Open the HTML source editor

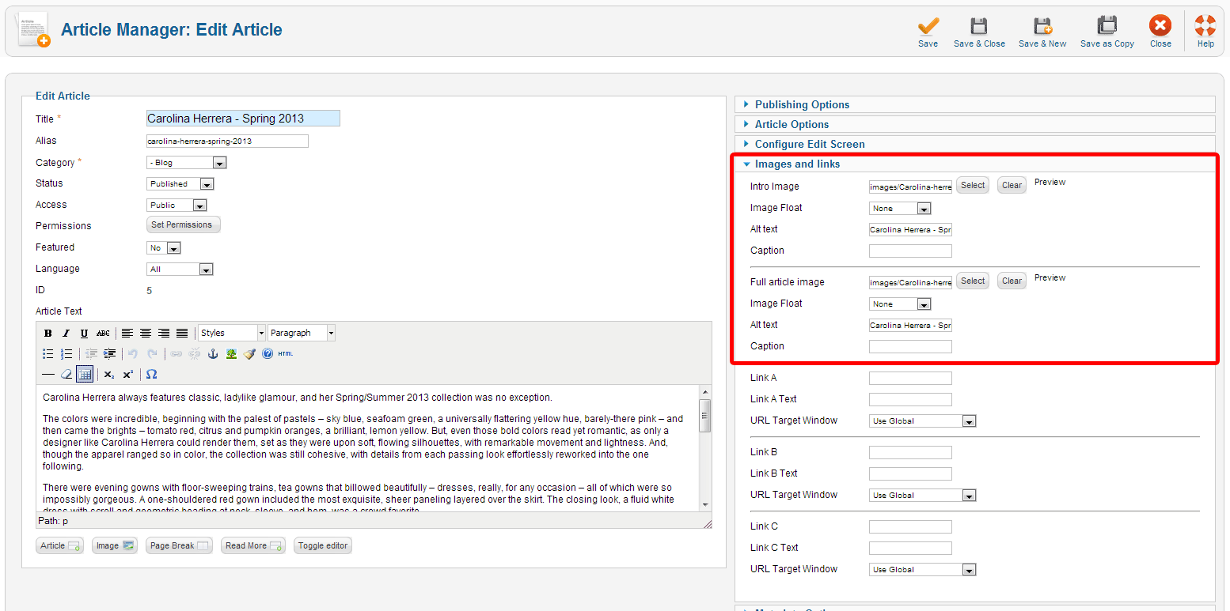tap(286, 354)
